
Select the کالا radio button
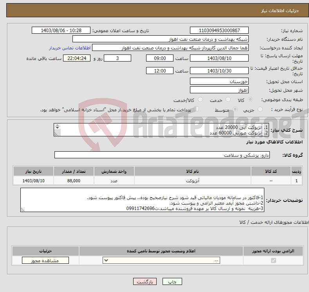[x=250, y=100]
